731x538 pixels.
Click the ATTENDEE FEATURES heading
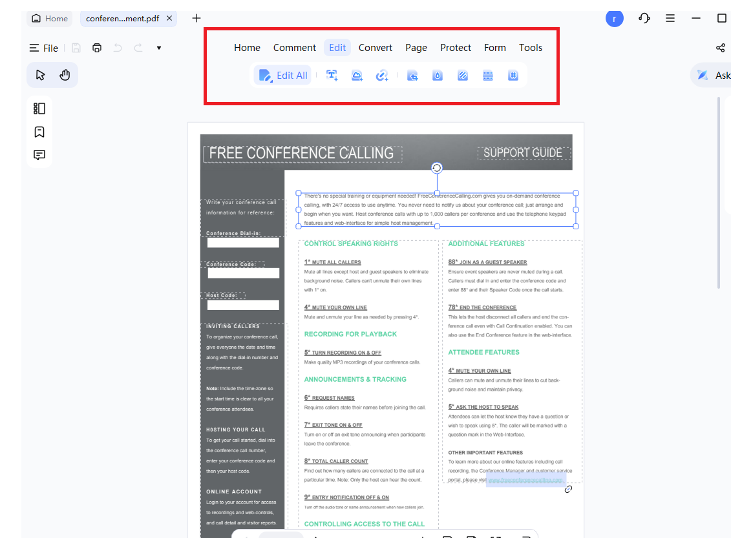point(483,352)
